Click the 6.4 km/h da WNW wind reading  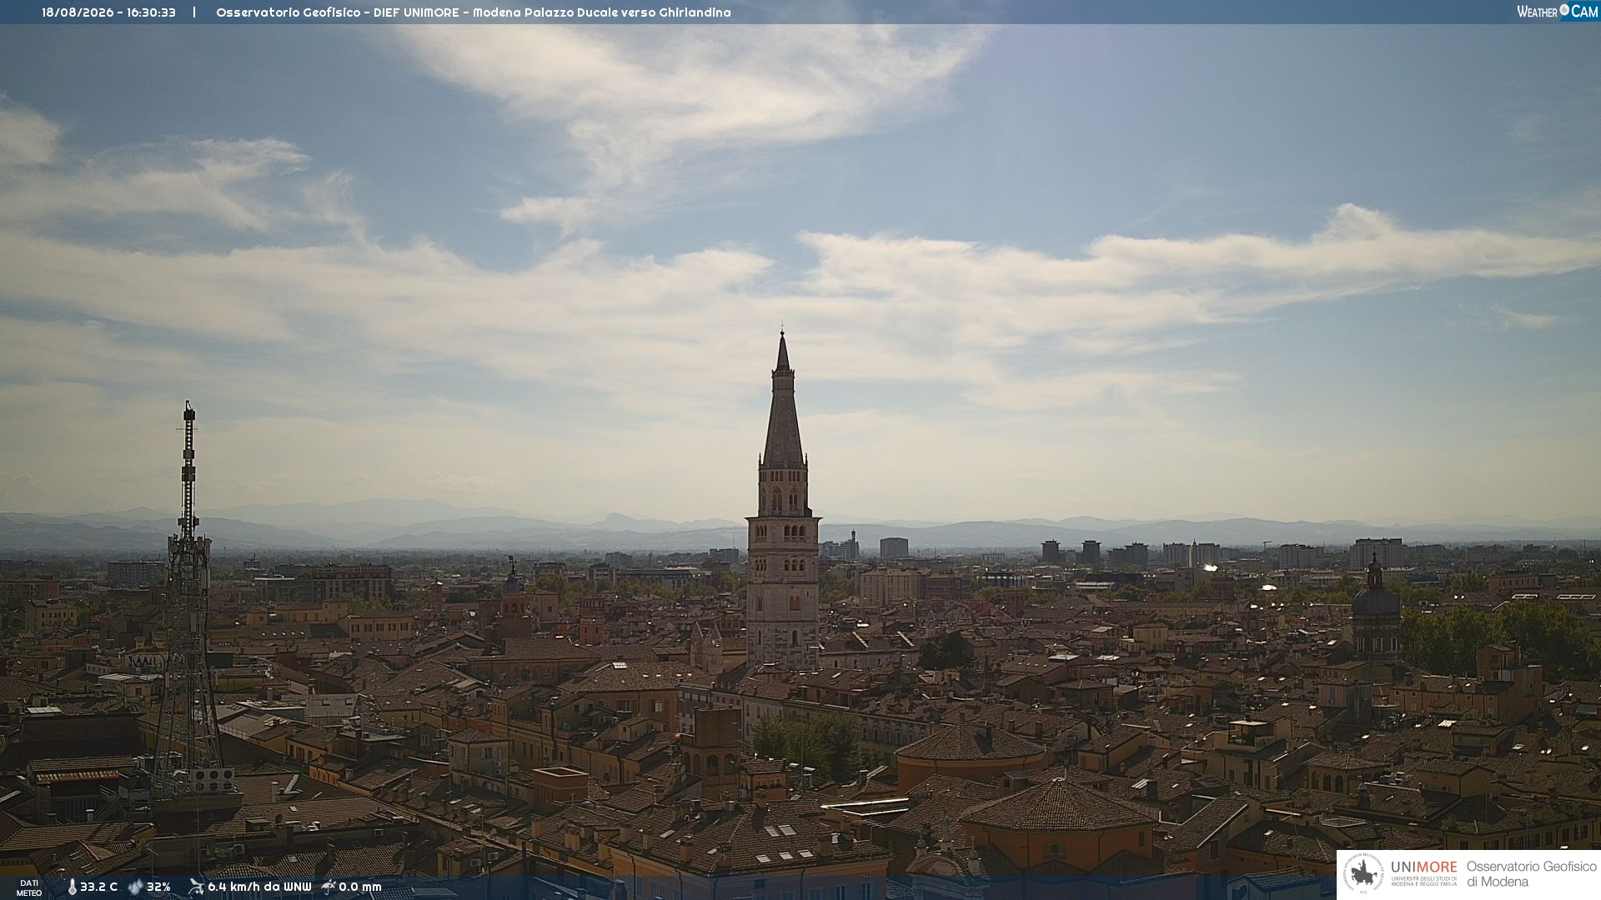259,887
